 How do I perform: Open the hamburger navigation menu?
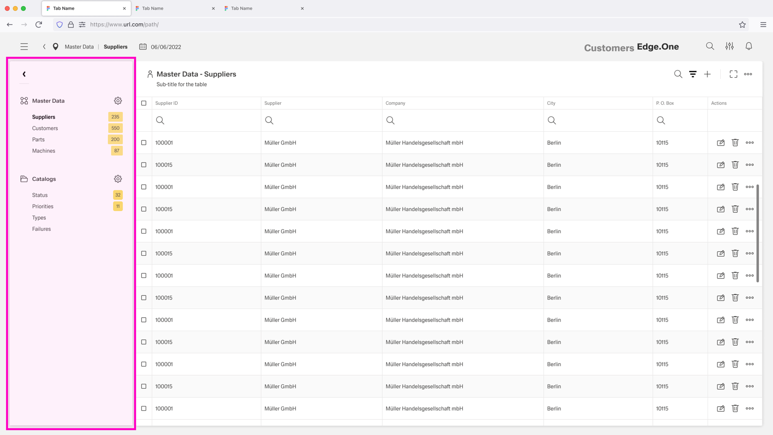(24, 47)
